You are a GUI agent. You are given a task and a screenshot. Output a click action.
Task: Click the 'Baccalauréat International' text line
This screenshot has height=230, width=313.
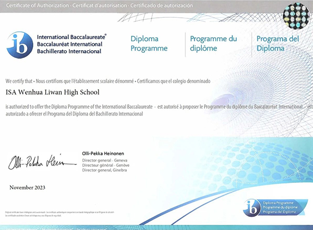point(69,43)
